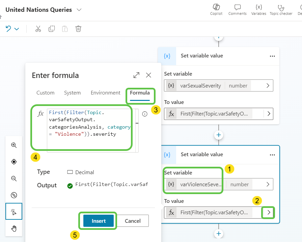Switch to the Environment tab
The height and width of the screenshot is (242, 302).
[x=105, y=93]
